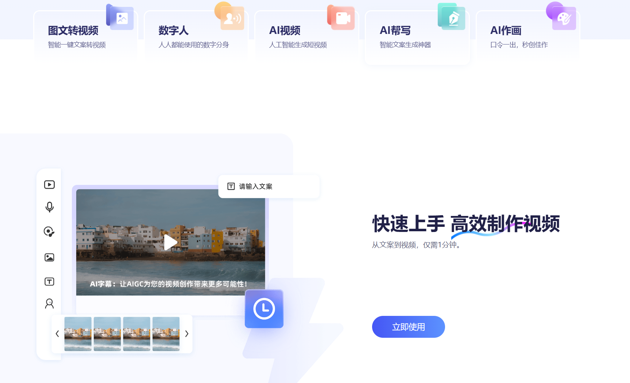
Task: Click the 从文案到视频，仅需1分钟 text
Action: (416, 245)
